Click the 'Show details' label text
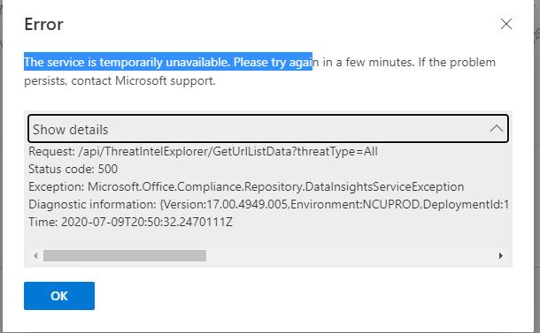Screen dimensions: 540x333 [x=71, y=130]
